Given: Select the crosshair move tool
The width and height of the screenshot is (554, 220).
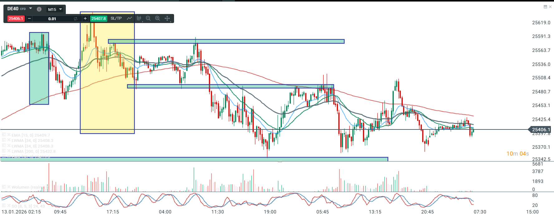Looking at the screenshot, I should pos(167,18).
